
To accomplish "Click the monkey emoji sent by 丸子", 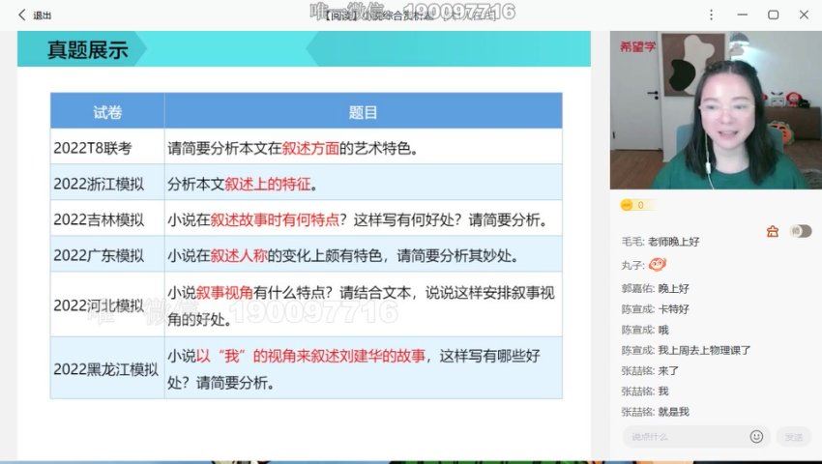I will click(657, 264).
